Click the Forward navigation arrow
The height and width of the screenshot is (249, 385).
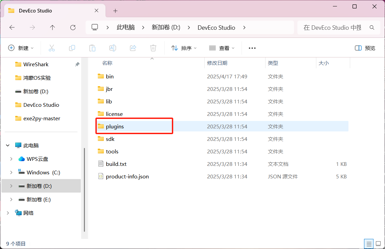pos(32,27)
